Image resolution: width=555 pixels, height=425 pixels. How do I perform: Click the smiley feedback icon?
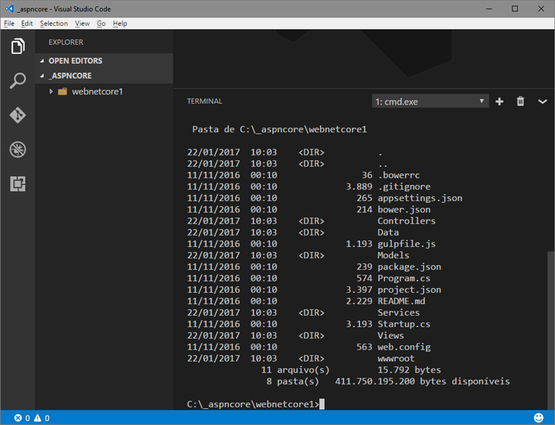pos(538,418)
